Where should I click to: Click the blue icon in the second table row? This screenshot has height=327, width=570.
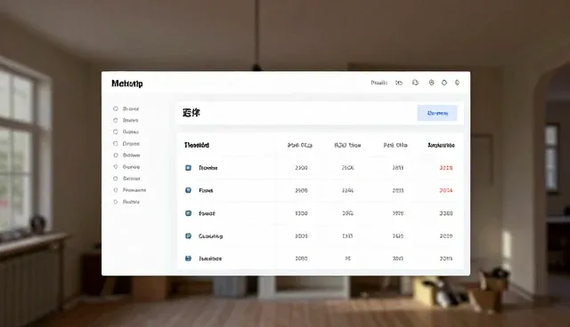pyautogui.click(x=188, y=190)
